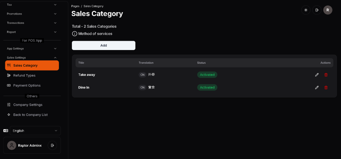This screenshot has width=341, height=159.
Task: Open Refund Types page
Action: point(24,76)
